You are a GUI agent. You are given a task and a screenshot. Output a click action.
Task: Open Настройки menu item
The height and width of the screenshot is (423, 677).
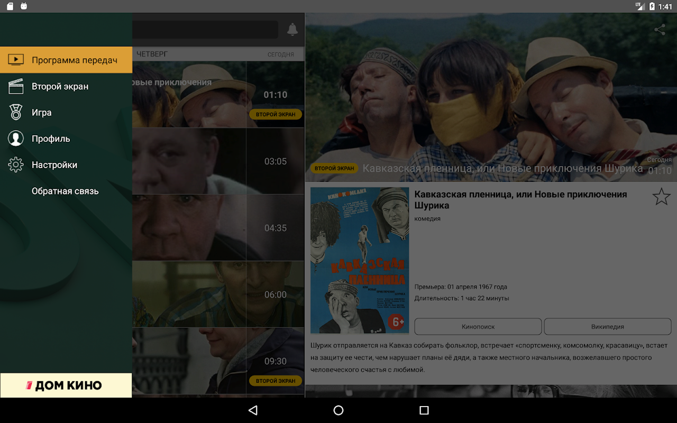(66, 165)
